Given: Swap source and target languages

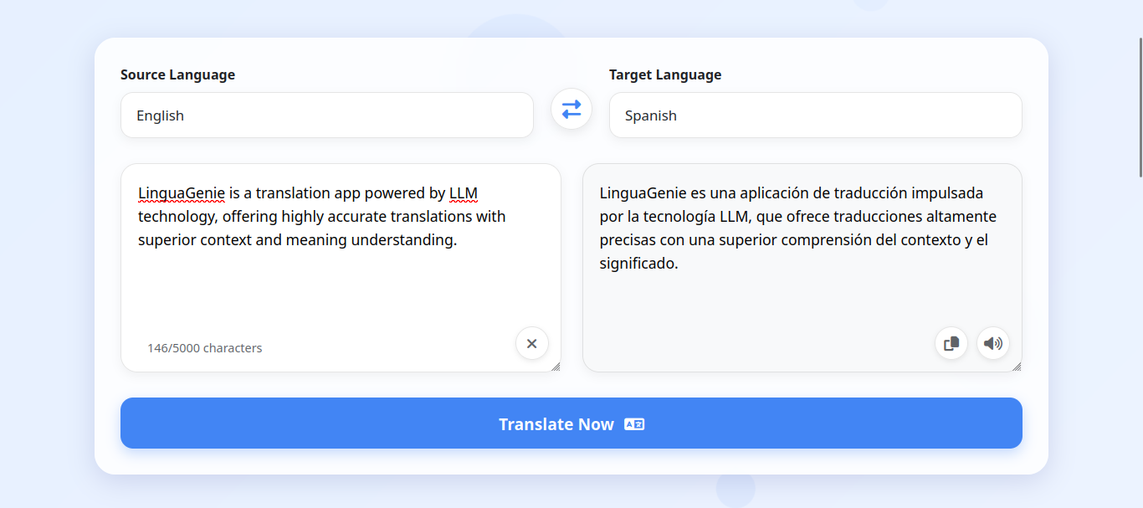Looking at the screenshot, I should 571,109.
